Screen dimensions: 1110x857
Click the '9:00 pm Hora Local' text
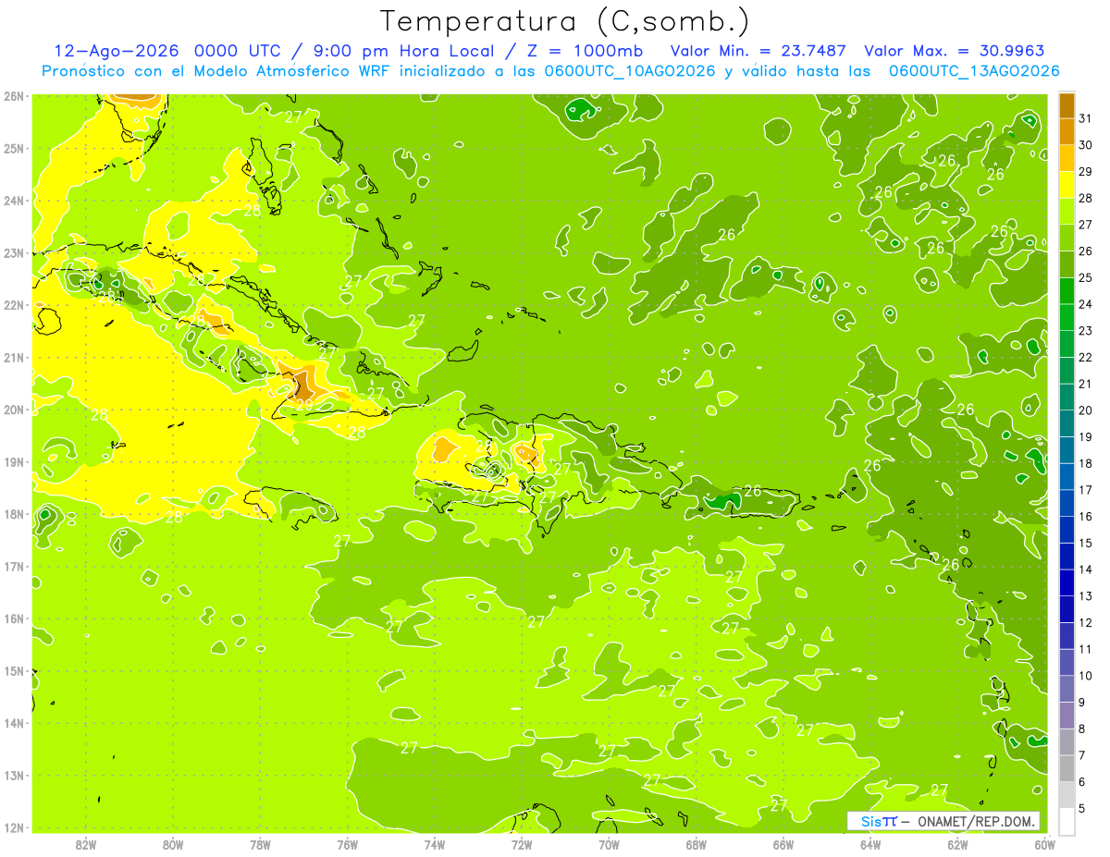click(404, 51)
